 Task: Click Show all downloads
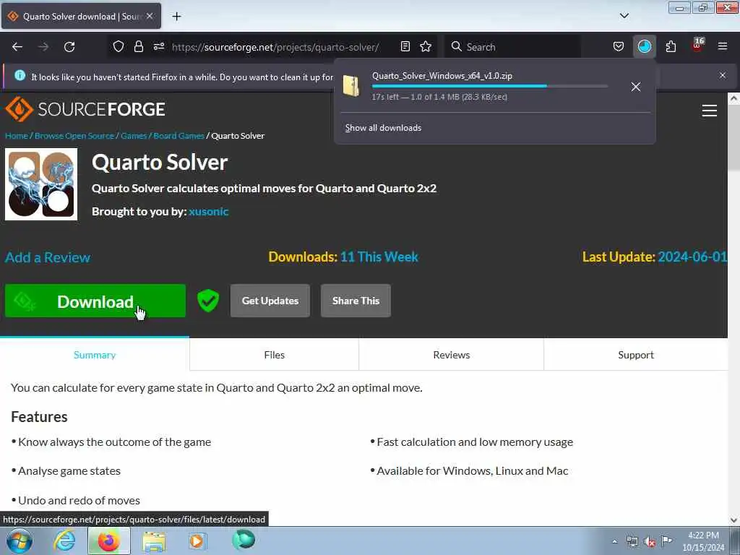coord(383,128)
